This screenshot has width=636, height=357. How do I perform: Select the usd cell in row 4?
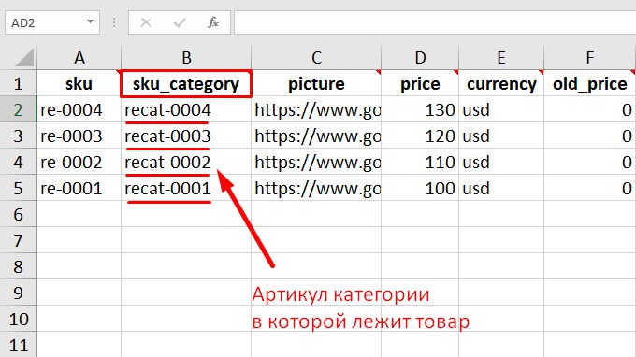(x=501, y=162)
